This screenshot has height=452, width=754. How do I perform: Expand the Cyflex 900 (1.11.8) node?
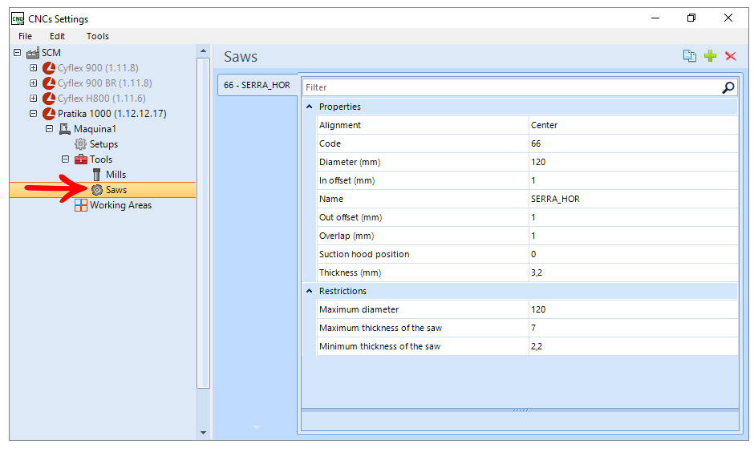click(x=33, y=68)
